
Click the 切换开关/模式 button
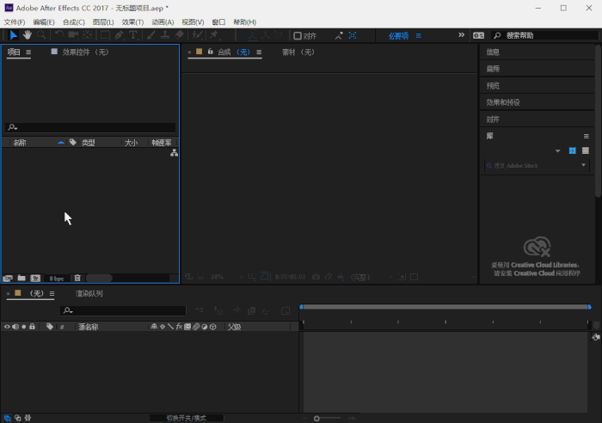pos(187,418)
